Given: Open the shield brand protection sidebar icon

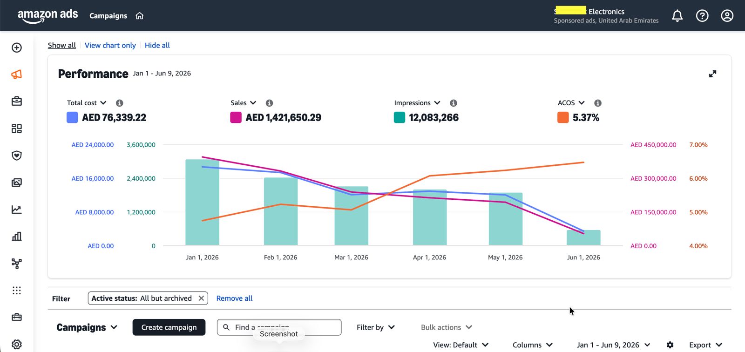Looking at the screenshot, I should 17,156.
